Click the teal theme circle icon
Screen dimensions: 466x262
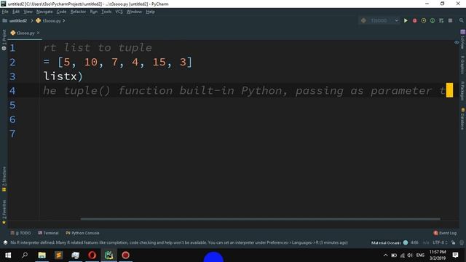406,242
